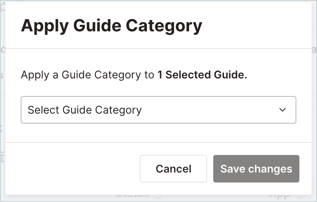Screen dimensions: 317x202
Task: Click the star icon behind the dialog corner
Action: pyautogui.click(x=2, y=7)
